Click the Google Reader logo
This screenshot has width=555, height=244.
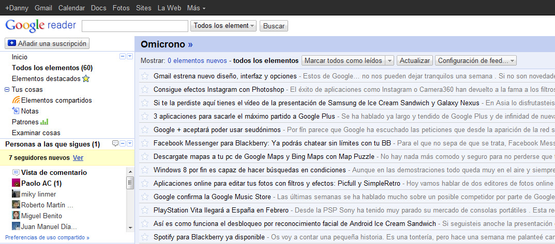(41, 25)
